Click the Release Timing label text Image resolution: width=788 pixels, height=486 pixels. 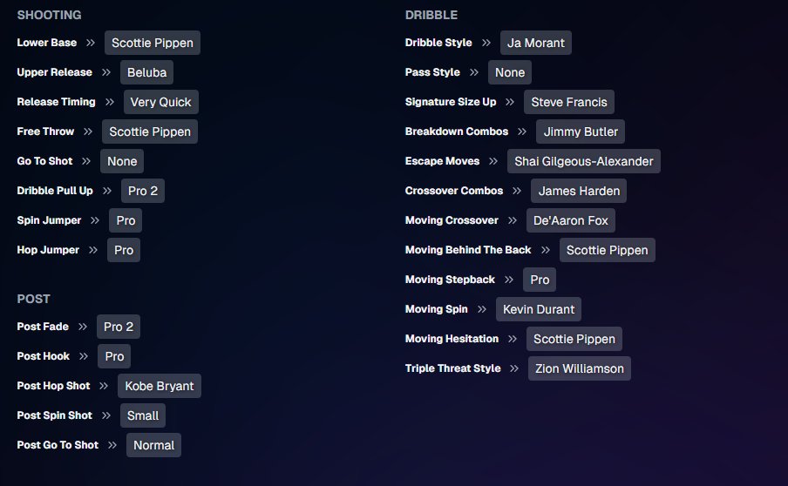(x=57, y=102)
